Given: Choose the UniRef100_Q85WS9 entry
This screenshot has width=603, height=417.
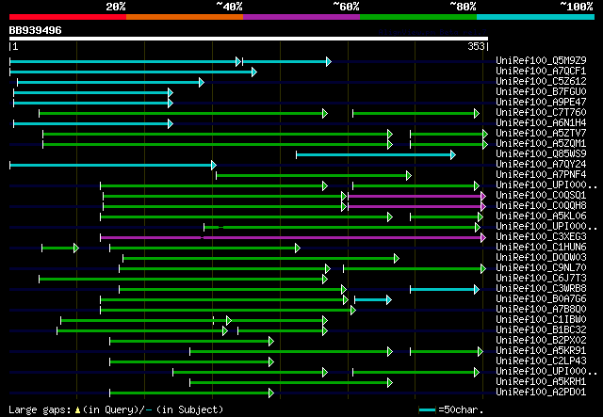Looking at the screenshot, I should (541, 154).
